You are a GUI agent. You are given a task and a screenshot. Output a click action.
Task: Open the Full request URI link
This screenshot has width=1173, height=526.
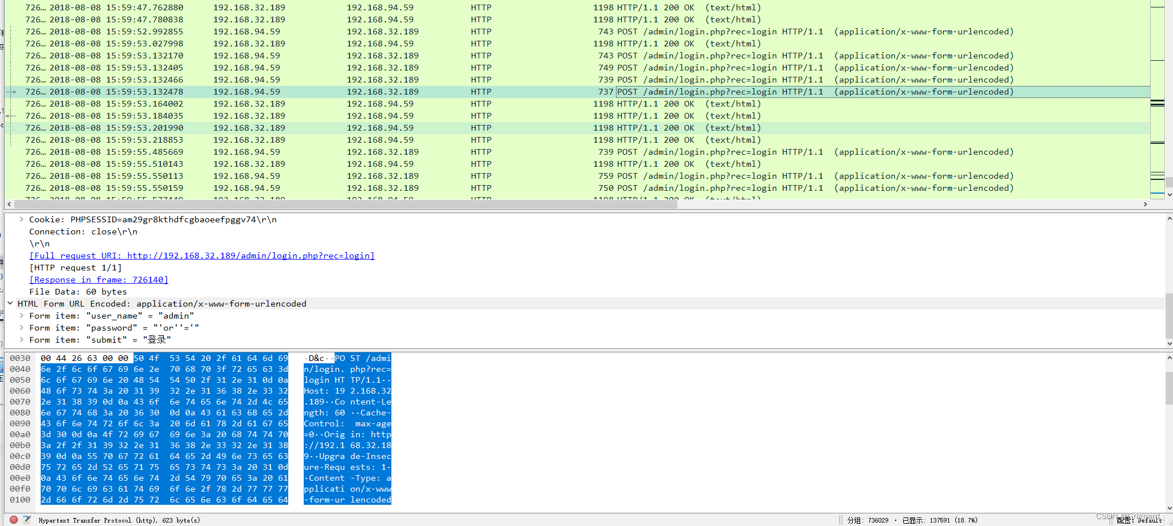[202, 256]
